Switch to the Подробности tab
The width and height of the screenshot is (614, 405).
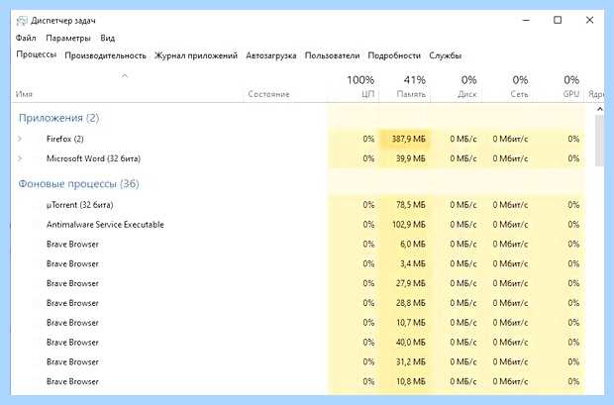(x=394, y=55)
